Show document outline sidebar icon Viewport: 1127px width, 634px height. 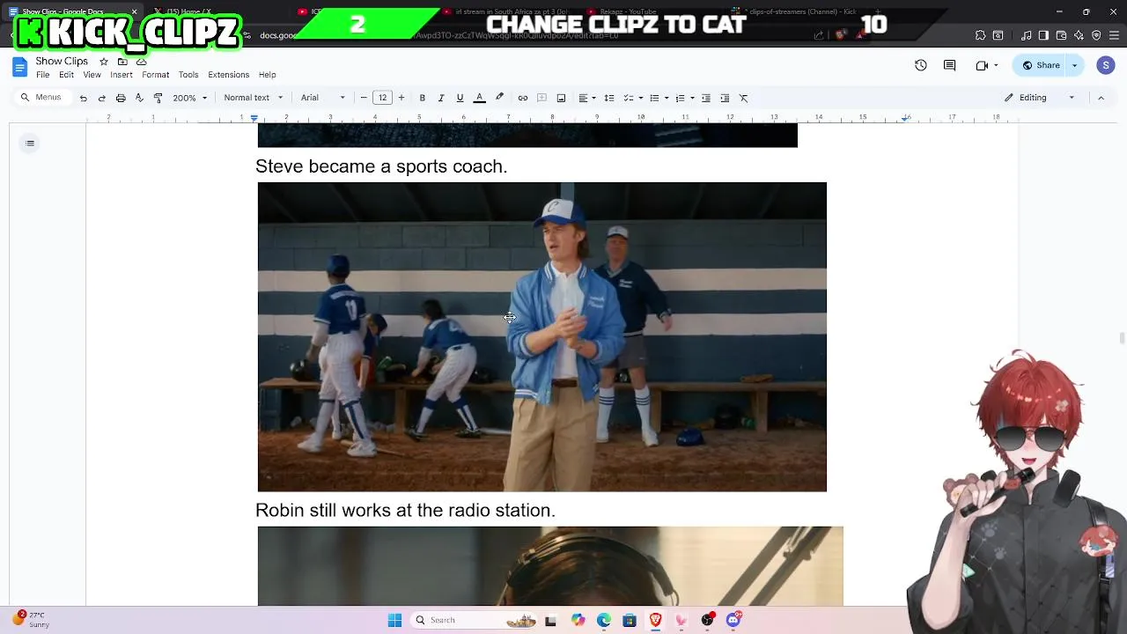pos(30,144)
